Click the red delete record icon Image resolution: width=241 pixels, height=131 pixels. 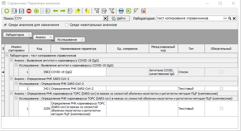[x=29, y=11]
